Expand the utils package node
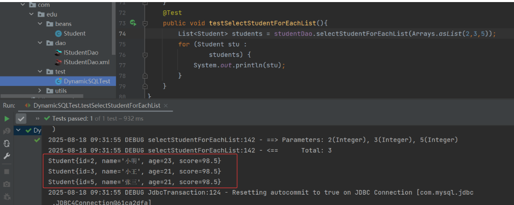The image size is (514, 205). click(x=40, y=91)
